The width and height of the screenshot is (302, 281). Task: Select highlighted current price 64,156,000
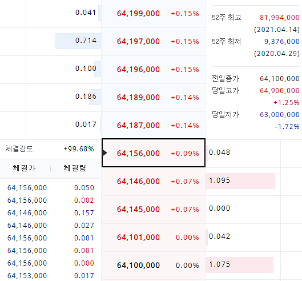(154, 153)
